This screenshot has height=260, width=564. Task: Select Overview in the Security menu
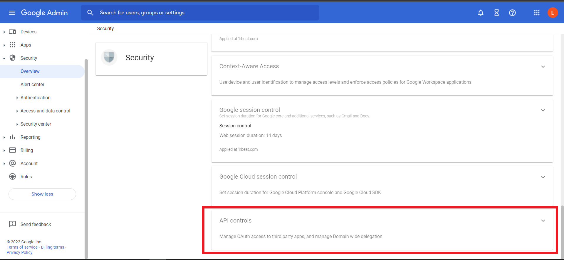(x=30, y=71)
